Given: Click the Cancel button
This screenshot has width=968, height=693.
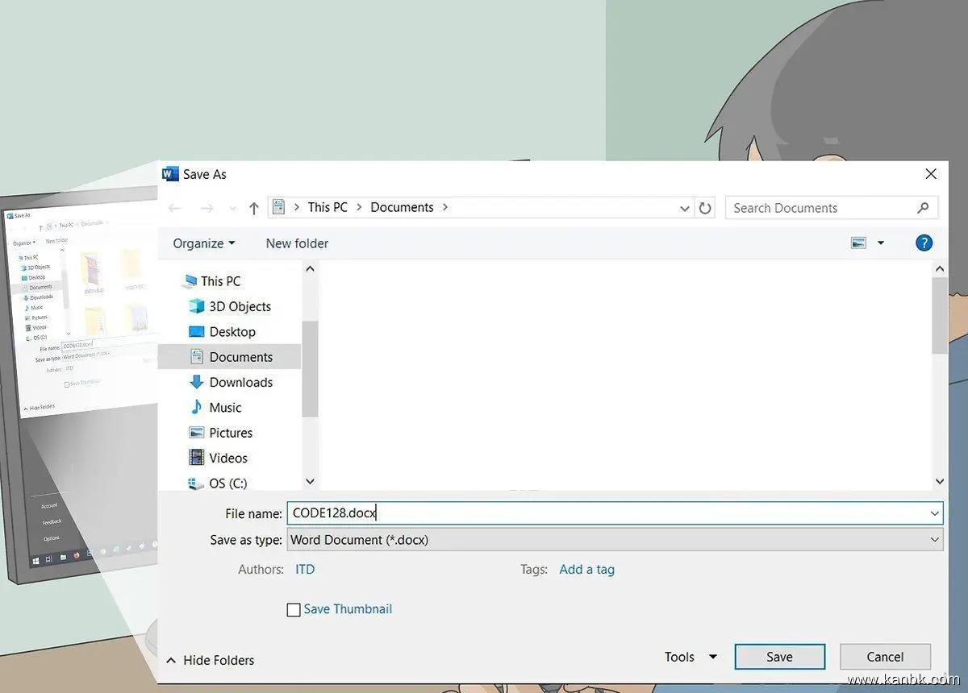Looking at the screenshot, I should click(885, 657).
